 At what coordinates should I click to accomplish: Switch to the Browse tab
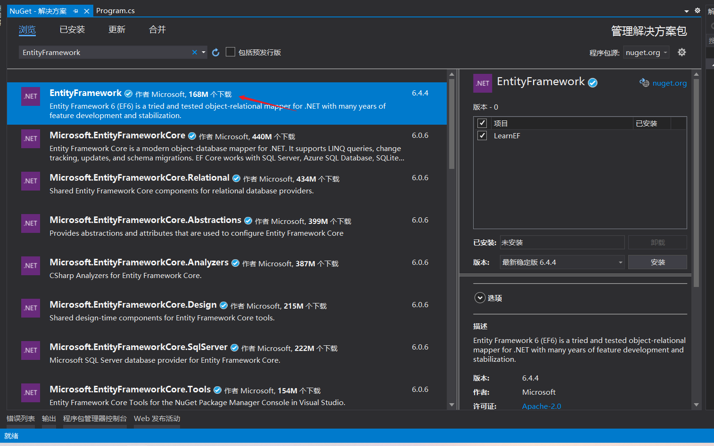[27, 30]
